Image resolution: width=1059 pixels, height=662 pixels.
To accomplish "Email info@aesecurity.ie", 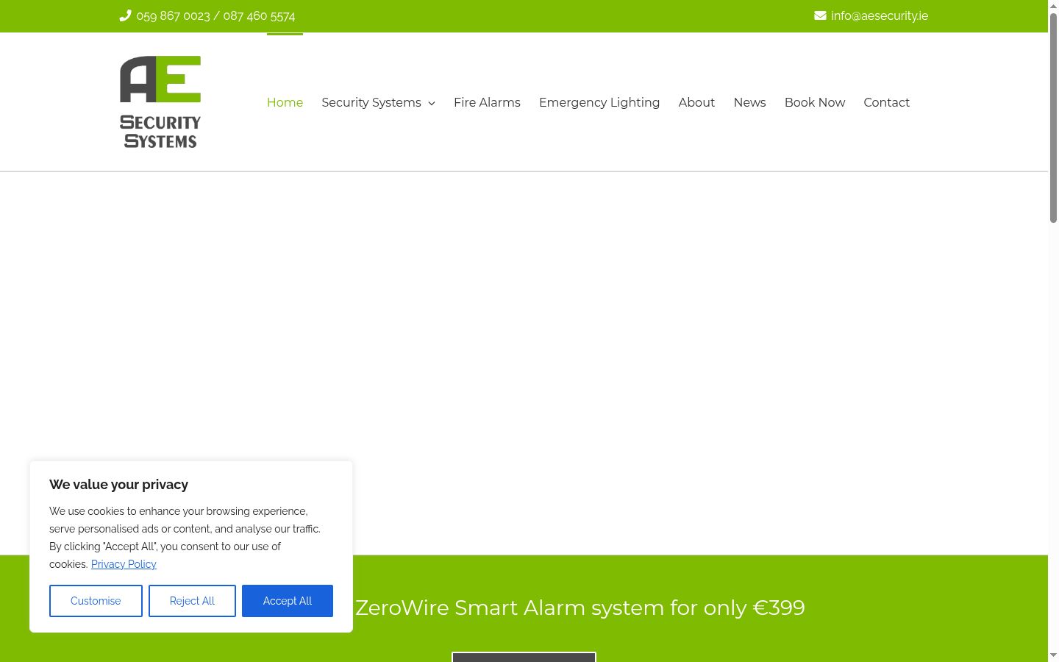I will pyautogui.click(x=880, y=15).
